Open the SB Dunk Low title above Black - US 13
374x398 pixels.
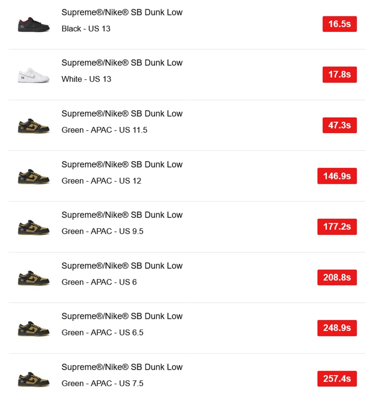(x=122, y=12)
